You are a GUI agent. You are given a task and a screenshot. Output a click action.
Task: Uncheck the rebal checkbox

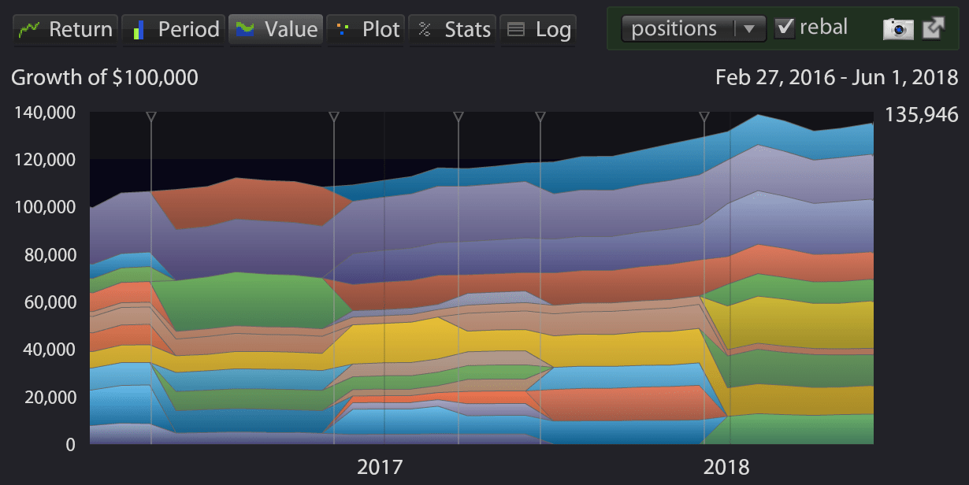785,26
